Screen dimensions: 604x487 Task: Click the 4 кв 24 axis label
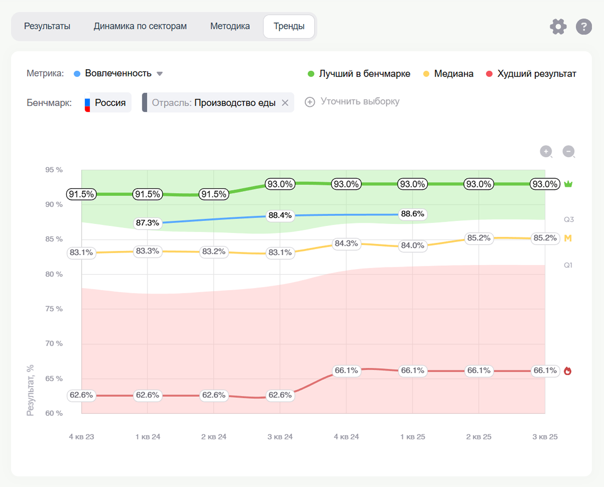tap(346, 437)
